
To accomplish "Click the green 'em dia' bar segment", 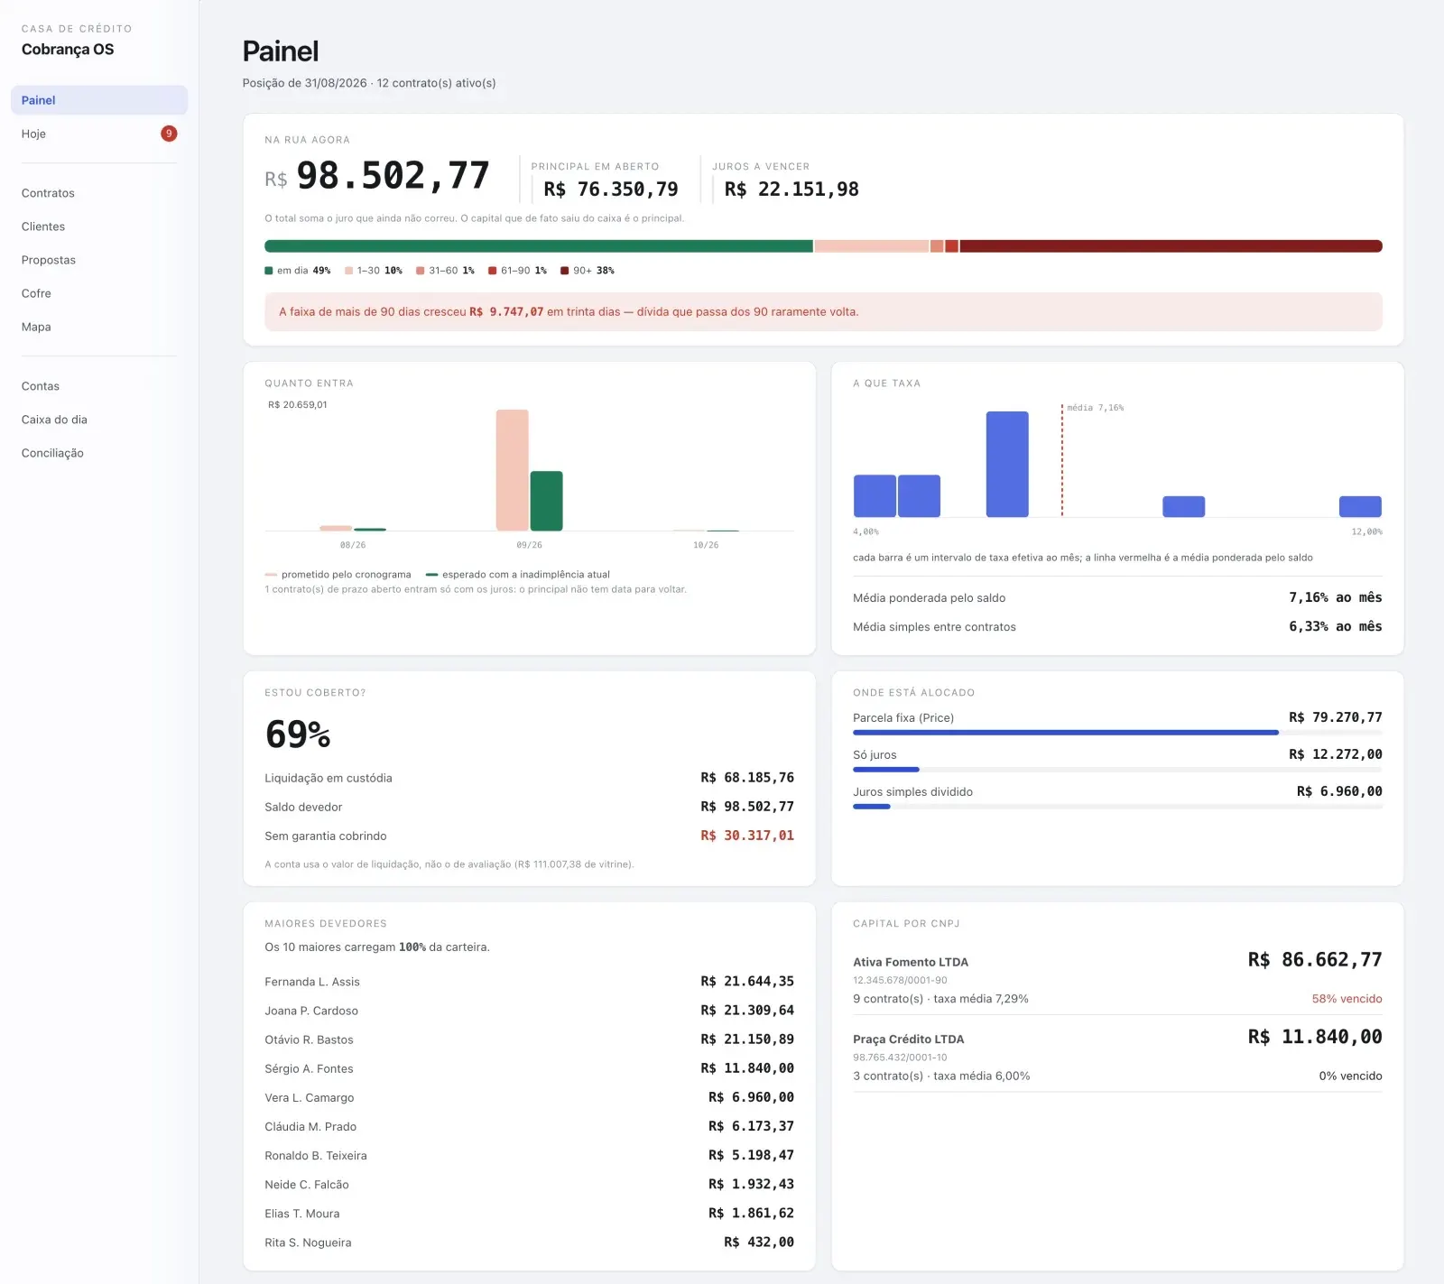I will coord(539,246).
